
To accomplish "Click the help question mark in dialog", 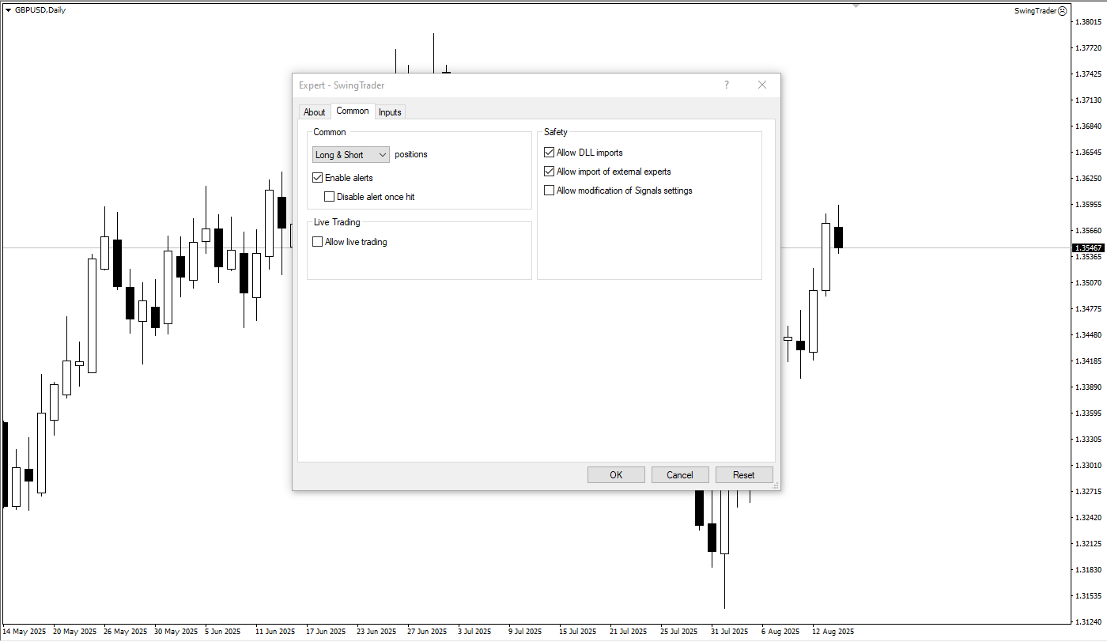I will (x=727, y=85).
